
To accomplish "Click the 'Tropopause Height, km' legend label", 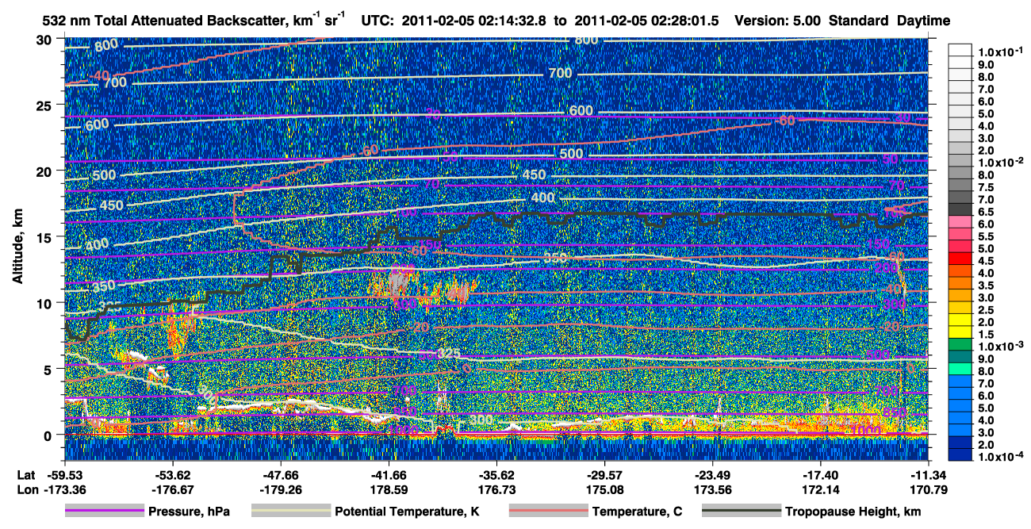I will point(853,512).
